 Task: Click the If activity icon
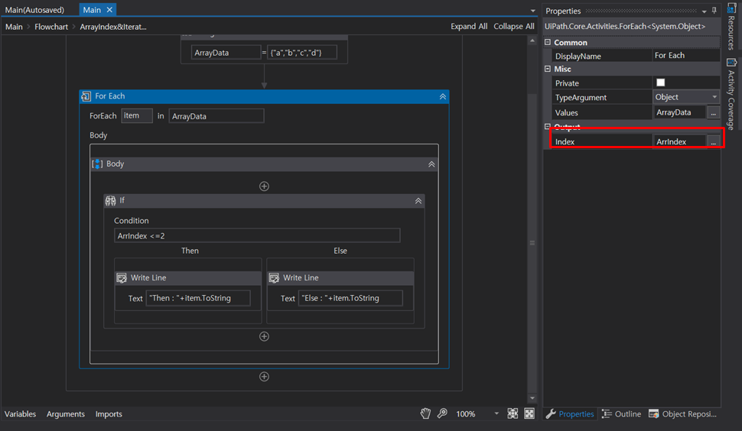tap(110, 201)
